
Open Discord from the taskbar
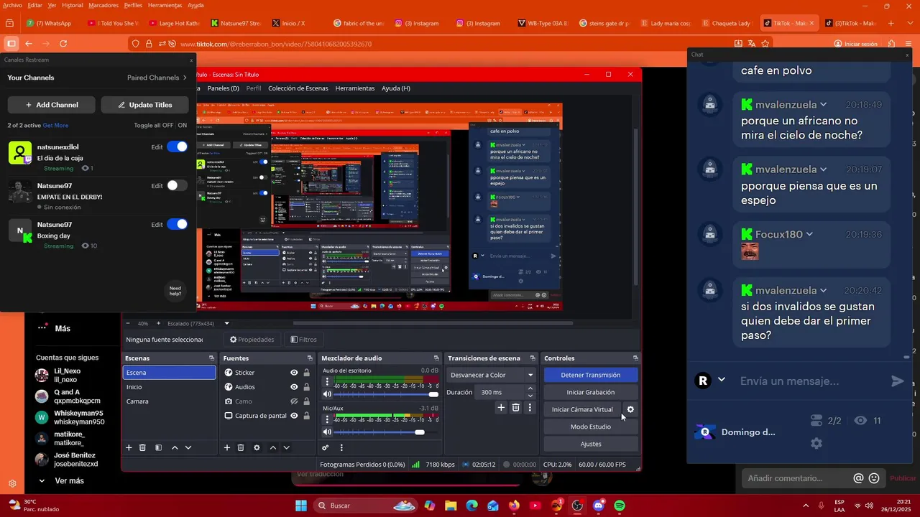[x=598, y=506]
